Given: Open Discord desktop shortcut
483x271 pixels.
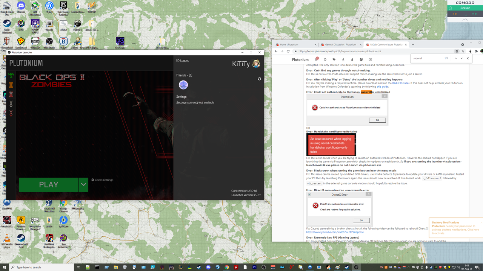Looking at the screenshot, I should pyautogui.click(x=21, y=7).
